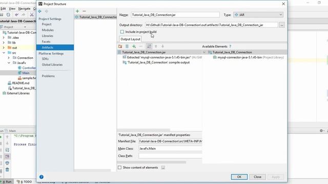Image resolution: width=328 pixels, height=184 pixels.
Task: Collapse the JavaFx package in the project tree
Action: point(9,63)
